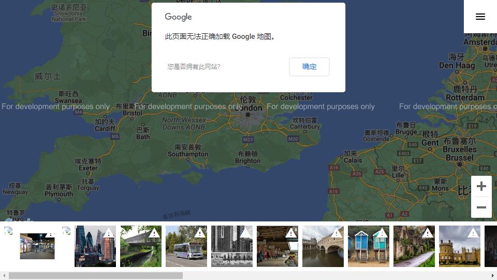Image resolution: width=497 pixels, height=280 pixels.
Task: Click the 威尔士 region label
Action: coord(48,76)
